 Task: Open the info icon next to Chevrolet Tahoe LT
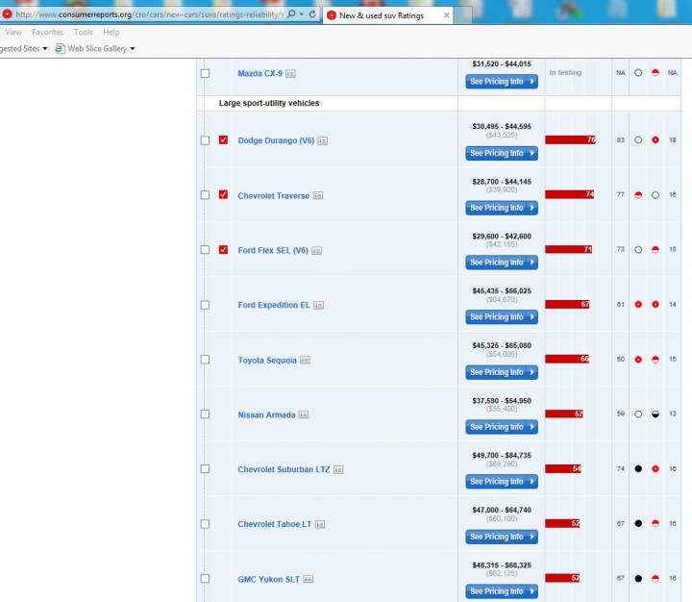tap(320, 524)
